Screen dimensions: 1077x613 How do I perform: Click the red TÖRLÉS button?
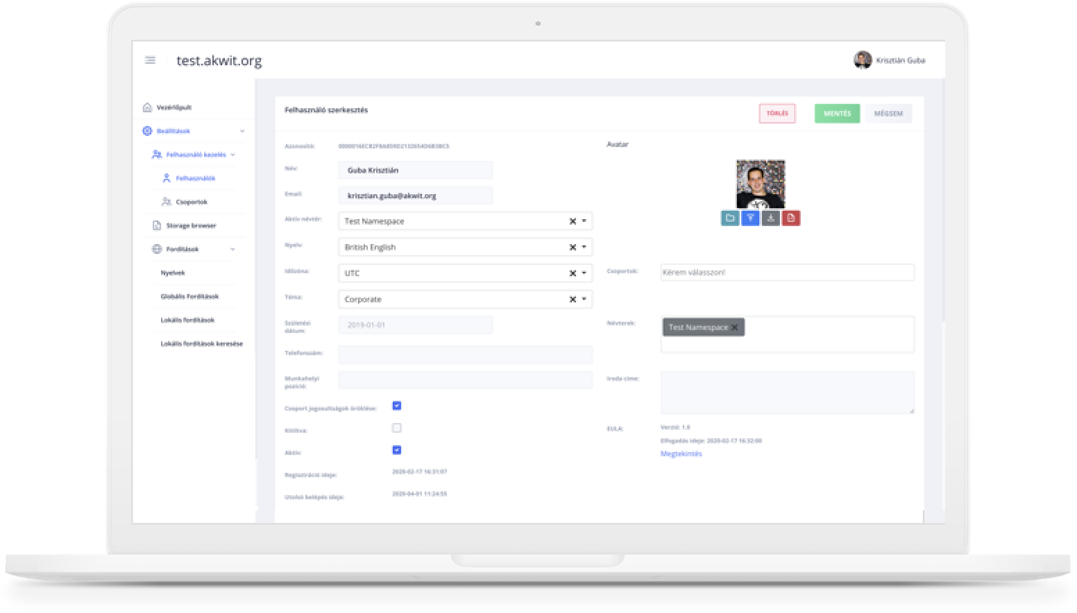[777, 114]
